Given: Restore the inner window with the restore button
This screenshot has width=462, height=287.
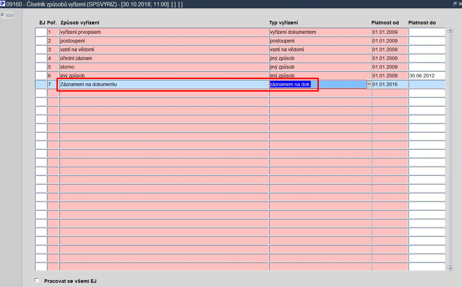Looking at the screenshot, I should [x=454, y=4].
